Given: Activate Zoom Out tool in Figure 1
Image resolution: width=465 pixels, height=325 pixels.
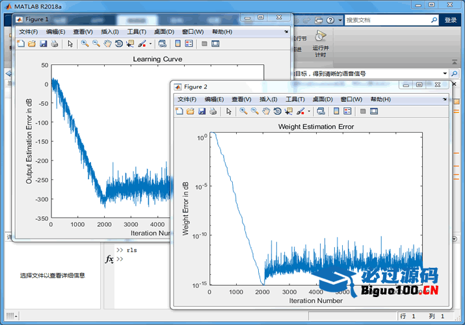Looking at the screenshot, I should coord(96,44).
